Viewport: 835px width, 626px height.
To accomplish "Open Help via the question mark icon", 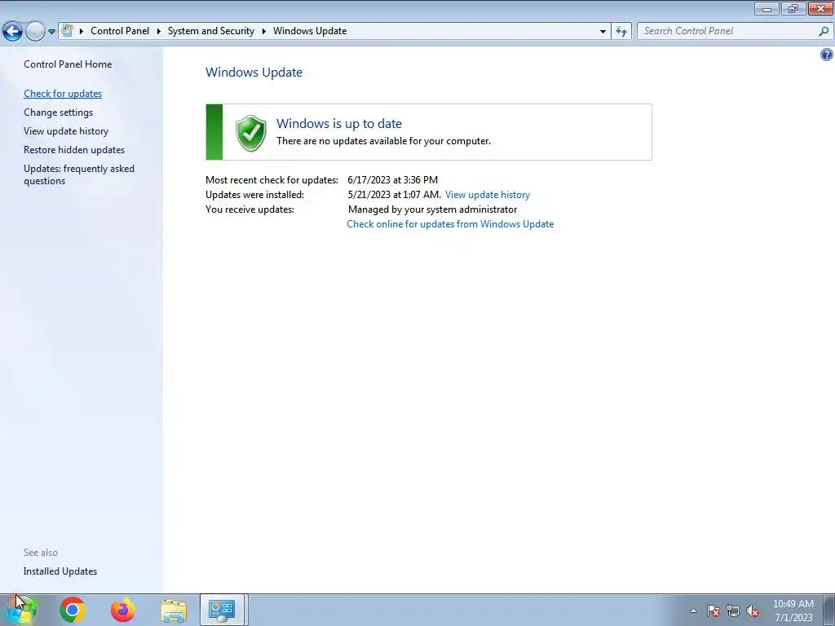I will click(x=827, y=55).
